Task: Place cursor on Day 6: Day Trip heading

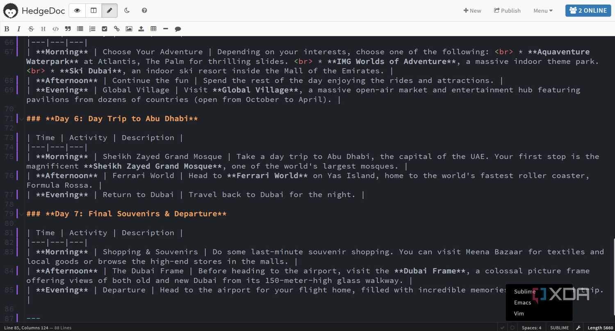Action: [112, 119]
